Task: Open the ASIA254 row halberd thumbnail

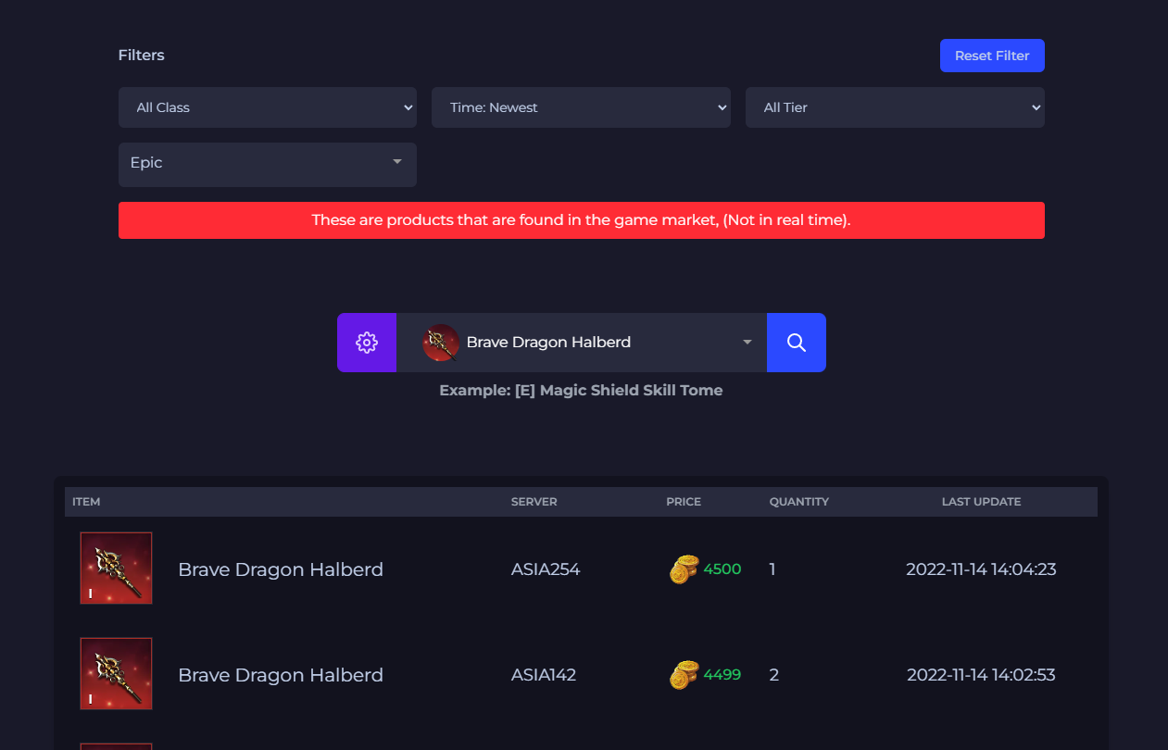Action: click(116, 568)
